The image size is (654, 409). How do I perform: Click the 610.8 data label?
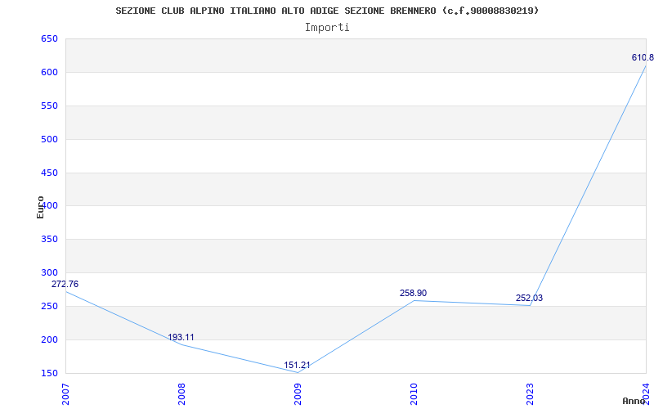[643, 57]
